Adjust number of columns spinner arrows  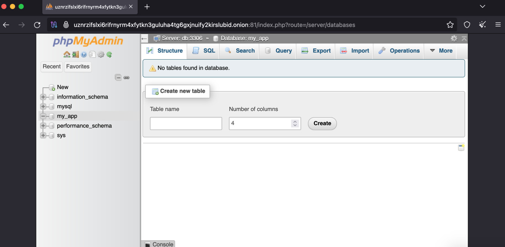[x=295, y=123]
